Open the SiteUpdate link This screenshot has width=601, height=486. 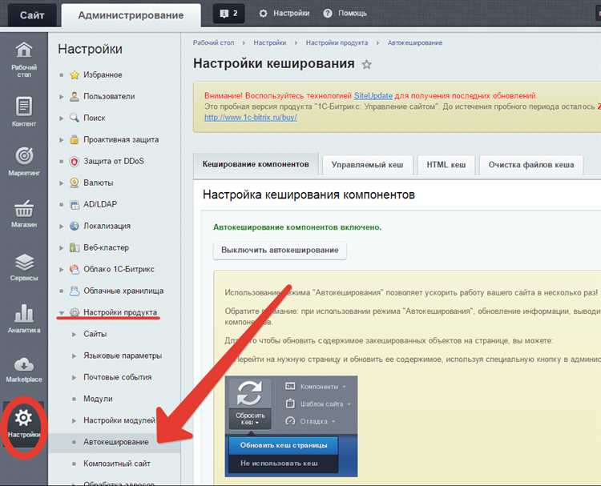373,96
